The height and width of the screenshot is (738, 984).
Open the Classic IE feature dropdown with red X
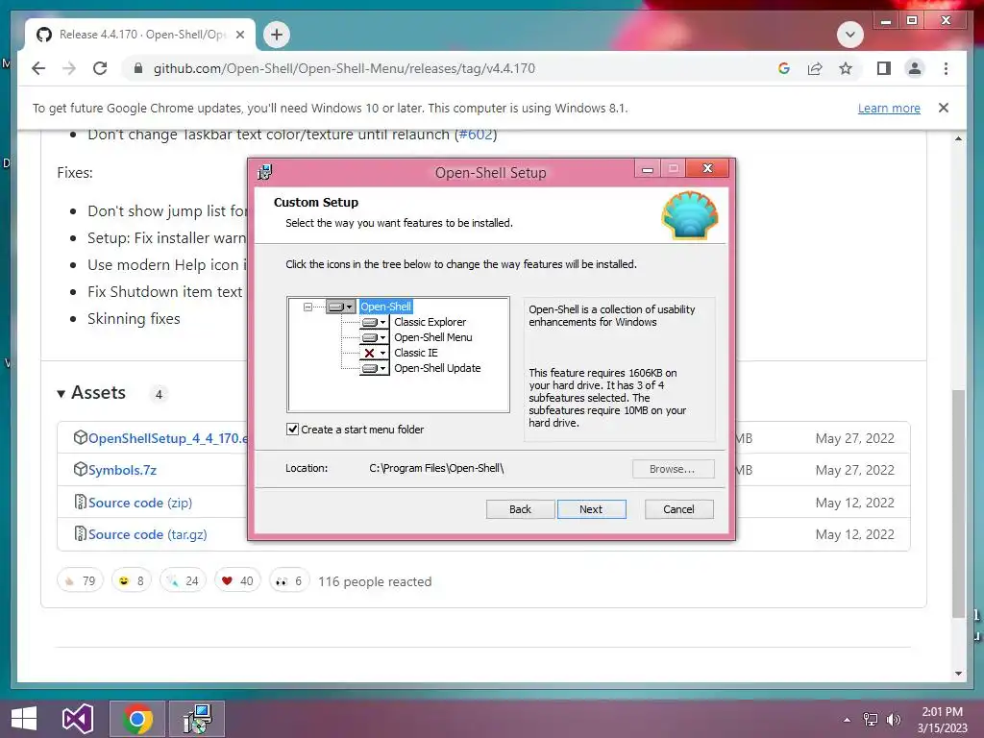[x=374, y=353]
